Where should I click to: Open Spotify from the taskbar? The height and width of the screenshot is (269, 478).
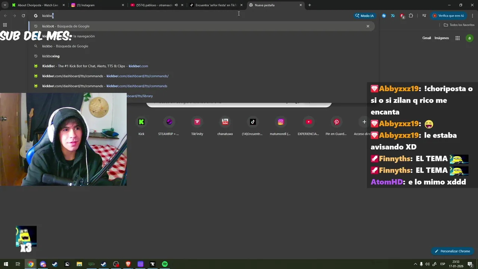(165, 264)
